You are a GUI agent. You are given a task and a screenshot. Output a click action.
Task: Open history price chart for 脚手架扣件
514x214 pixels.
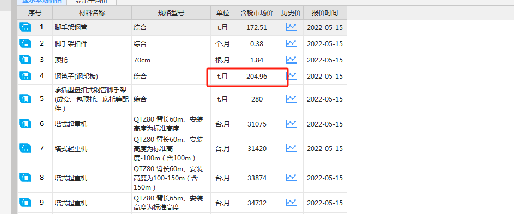(x=291, y=43)
